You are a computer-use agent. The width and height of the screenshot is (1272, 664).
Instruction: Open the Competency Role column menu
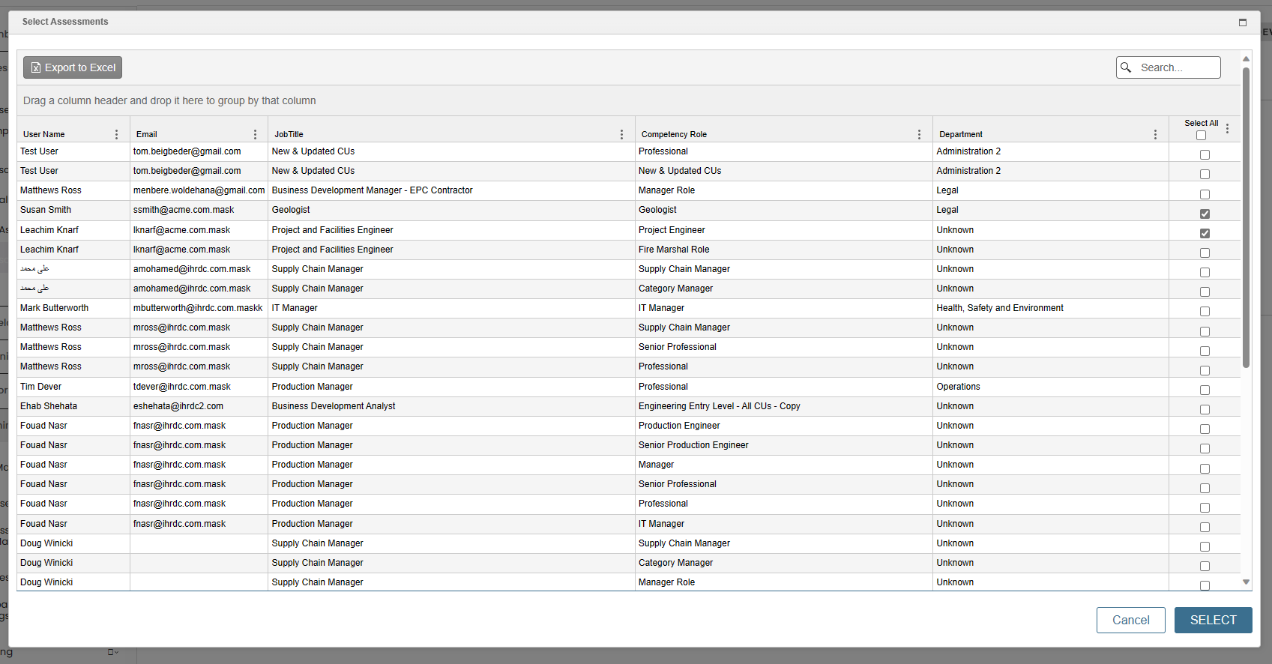coord(919,134)
